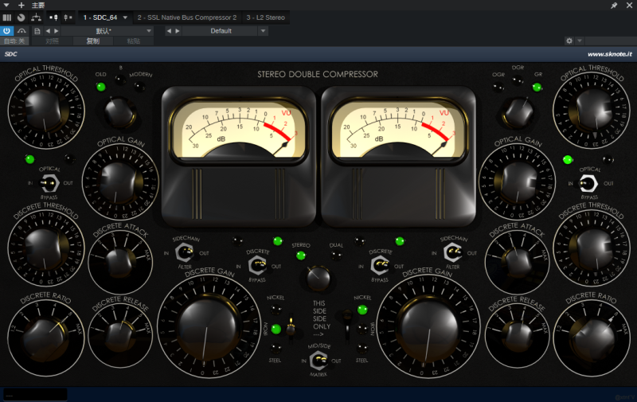This screenshot has height=402, width=637.
Task: Click the 复制 copy button
Action: click(x=92, y=41)
